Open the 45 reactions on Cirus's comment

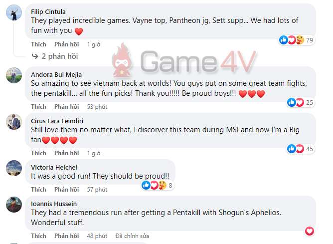coord(301,149)
